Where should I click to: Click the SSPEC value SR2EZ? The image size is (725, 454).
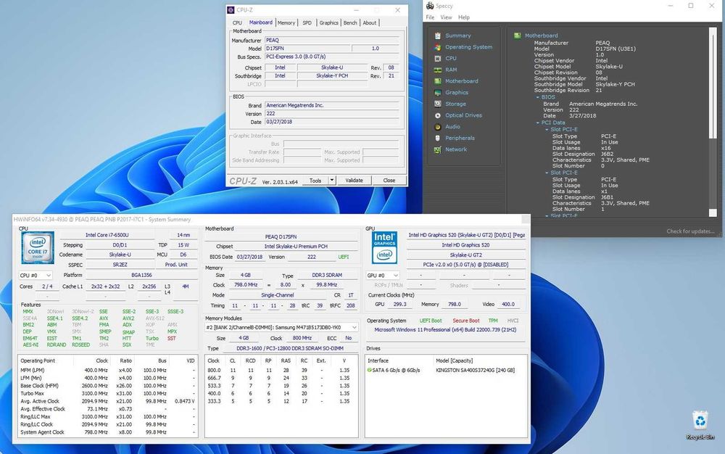point(120,265)
